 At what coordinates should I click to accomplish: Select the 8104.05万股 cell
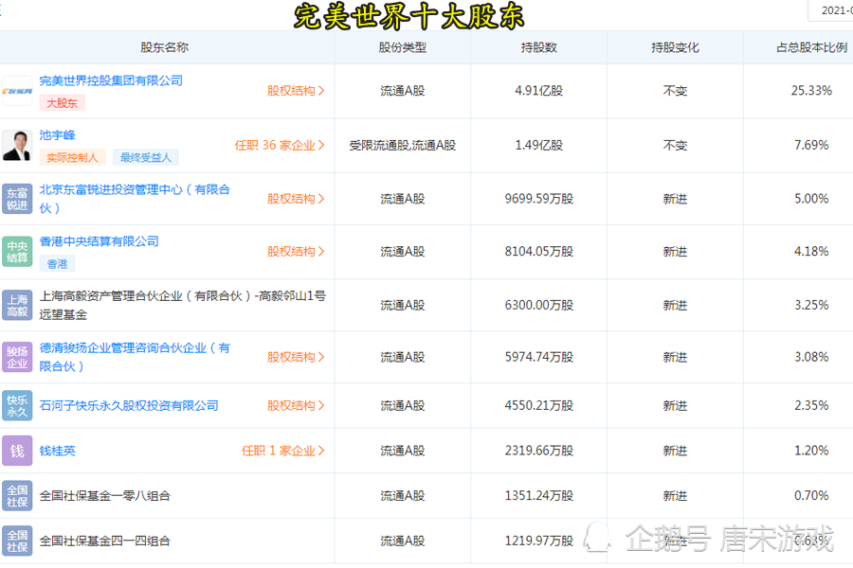pos(539,252)
